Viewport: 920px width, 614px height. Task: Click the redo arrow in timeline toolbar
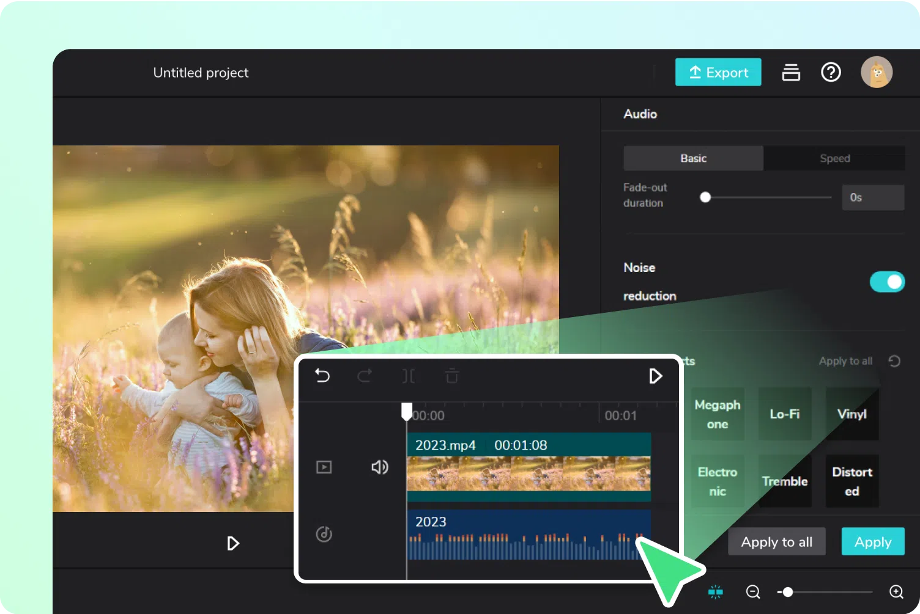365,376
